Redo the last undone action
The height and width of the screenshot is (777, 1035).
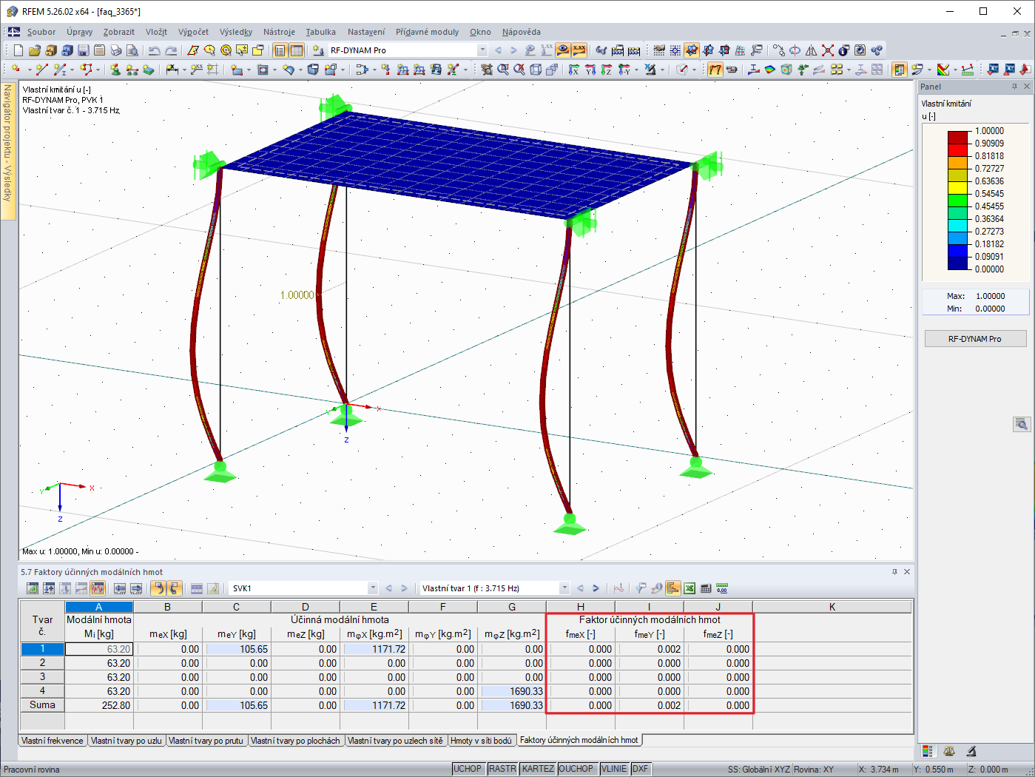171,50
